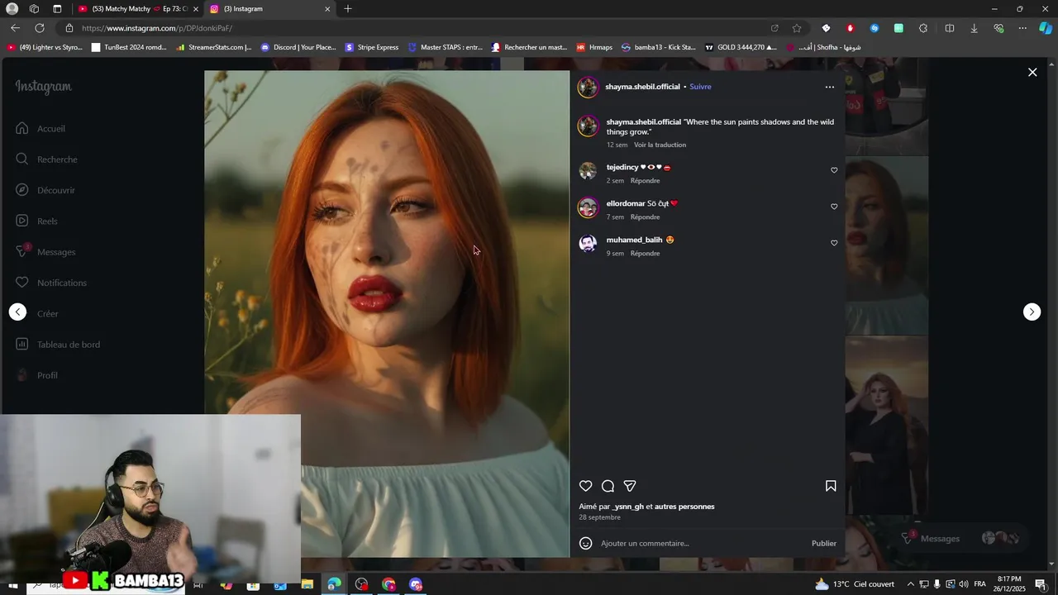Add page to favorites star icon

click(797, 28)
